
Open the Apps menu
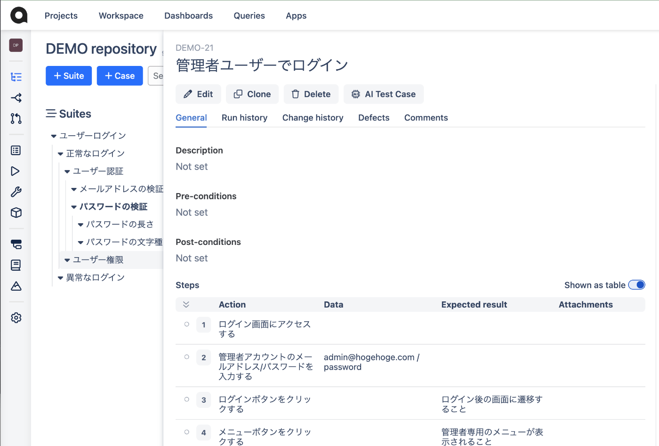click(296, 16)
